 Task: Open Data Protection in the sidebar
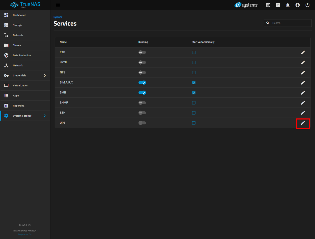click(x=25, y=55)
